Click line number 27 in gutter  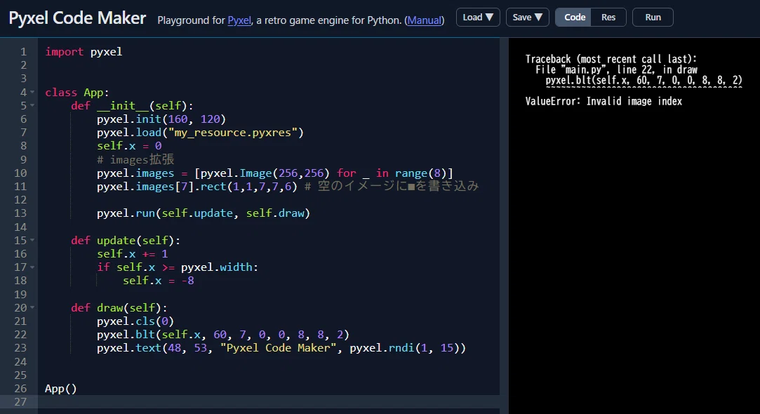click(20, 402)
